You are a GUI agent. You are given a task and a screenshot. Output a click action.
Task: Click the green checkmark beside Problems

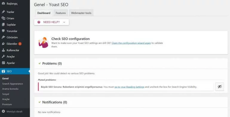(39, 63)
